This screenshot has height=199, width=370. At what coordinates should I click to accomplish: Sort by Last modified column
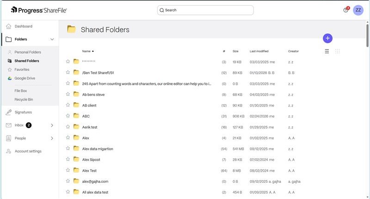259,51
